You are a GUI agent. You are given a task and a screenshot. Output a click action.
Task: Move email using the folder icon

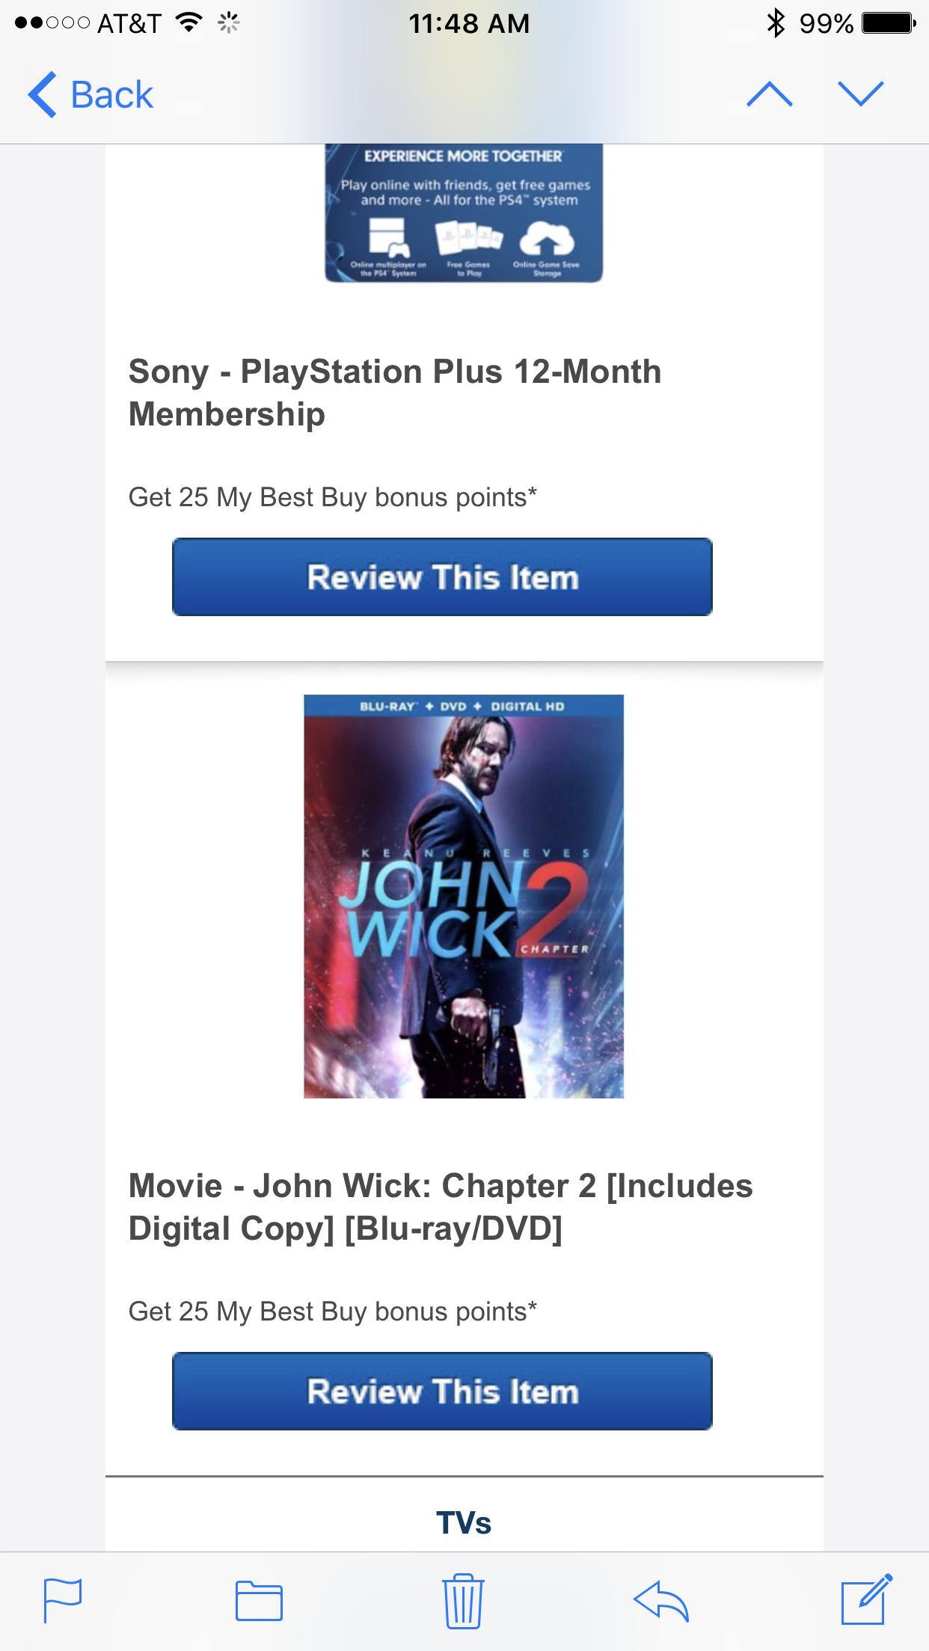pos(259,1601)
